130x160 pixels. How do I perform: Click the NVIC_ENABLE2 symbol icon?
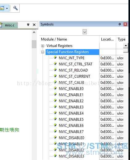click(x=55, y=100)
